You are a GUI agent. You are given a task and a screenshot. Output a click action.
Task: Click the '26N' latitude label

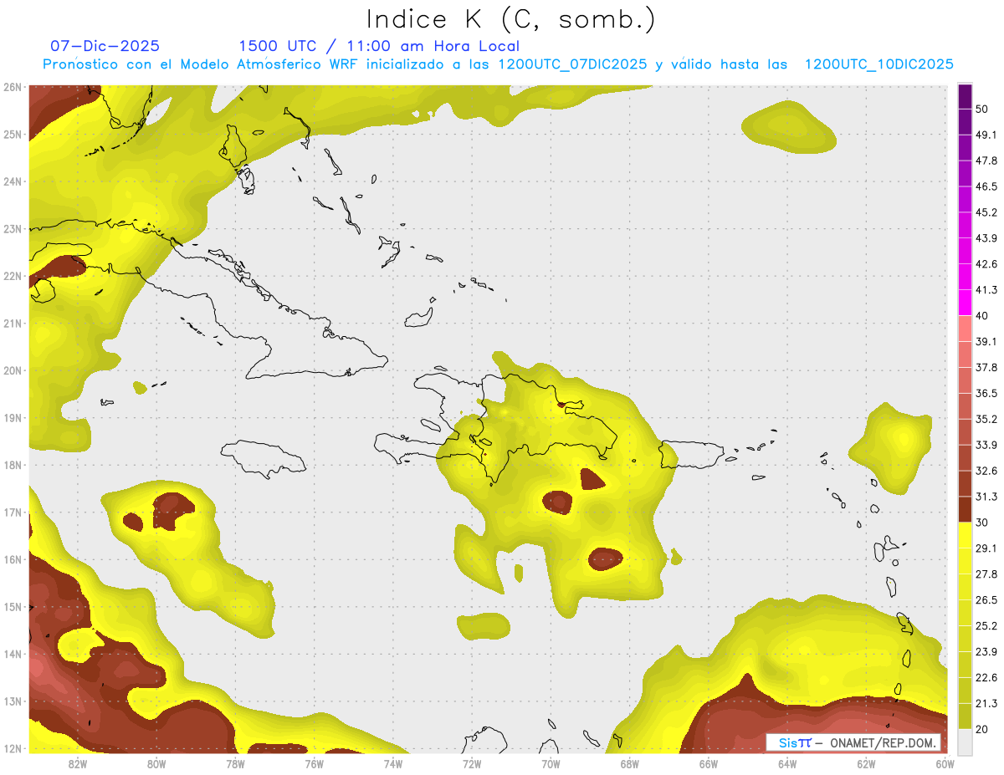[13, 87]
